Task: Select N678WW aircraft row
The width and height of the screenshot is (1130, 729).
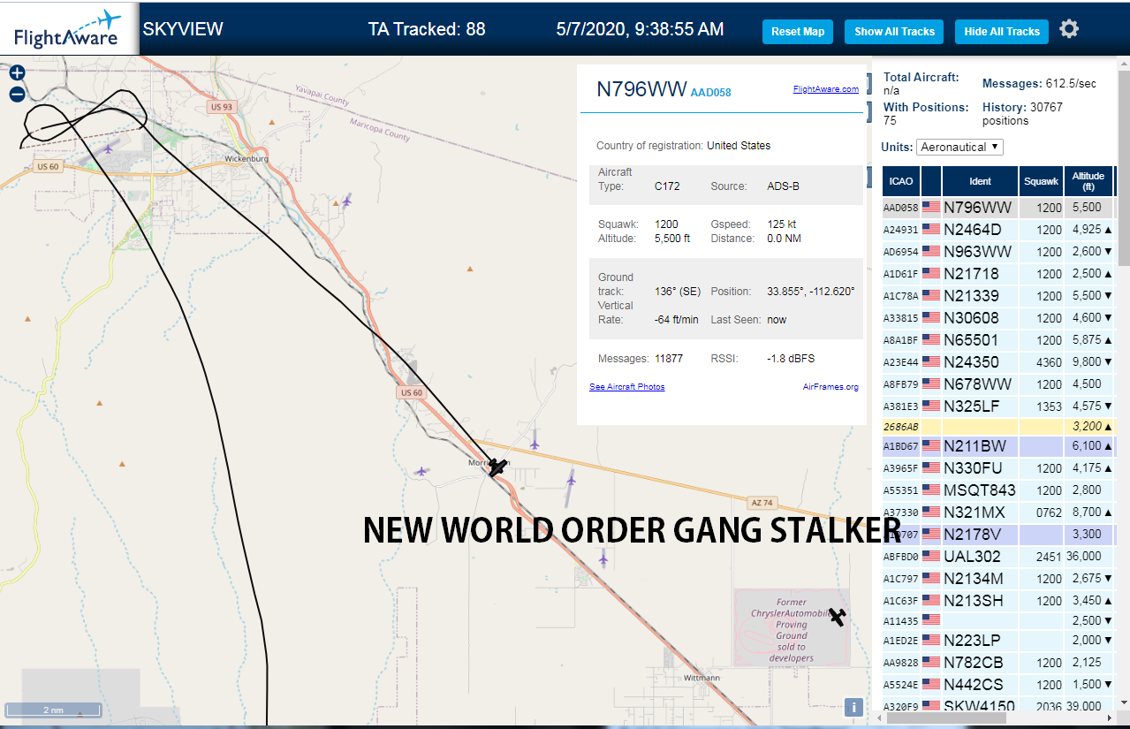Action: (x=998, y=384)
